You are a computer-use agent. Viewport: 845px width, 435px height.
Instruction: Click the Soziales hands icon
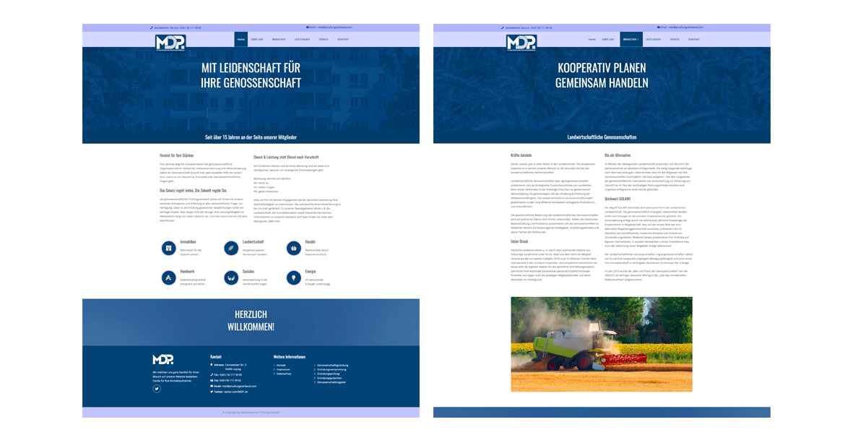click(231, 277)
